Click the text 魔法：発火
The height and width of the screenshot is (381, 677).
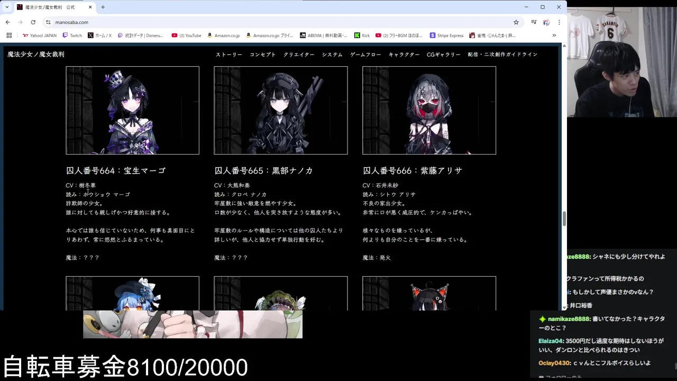[x=377, y=258]
